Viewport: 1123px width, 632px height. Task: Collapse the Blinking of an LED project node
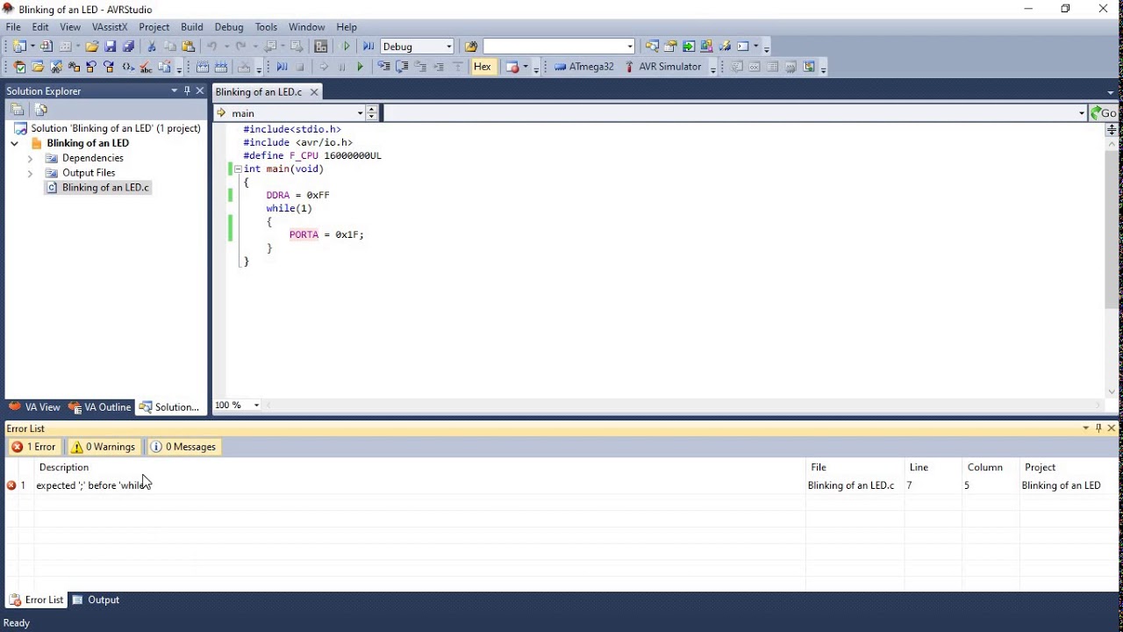coord(15,143)
